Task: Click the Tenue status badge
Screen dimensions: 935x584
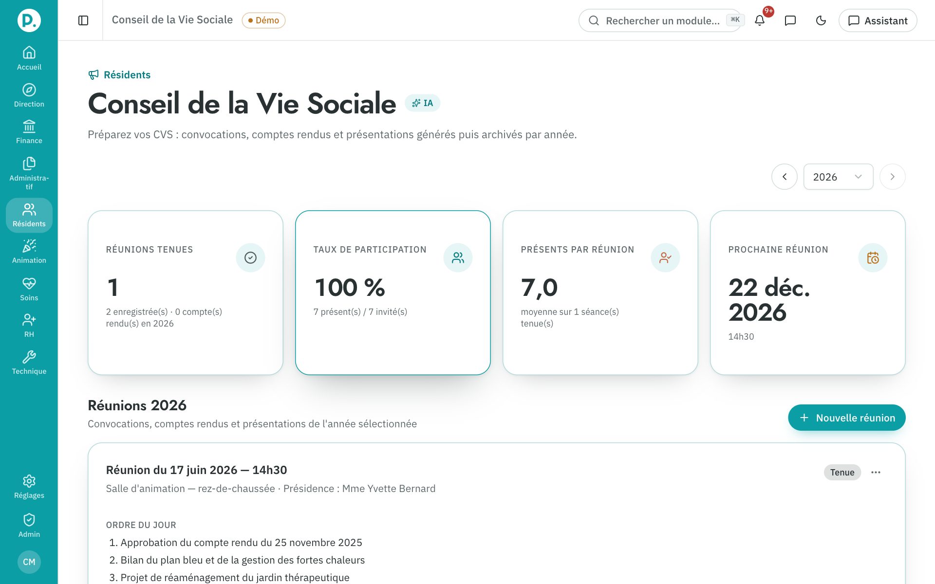Action: pos(842,472)
